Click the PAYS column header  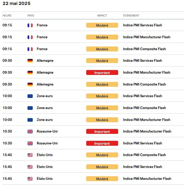click(x=31, y=16)
